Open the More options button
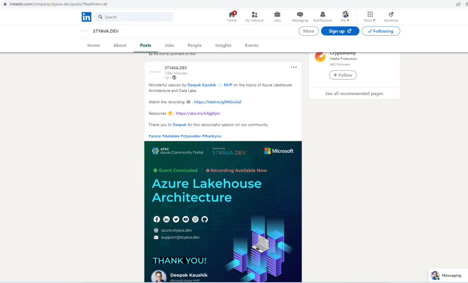This screenshot has width=468, height=283. click(308, 31)
